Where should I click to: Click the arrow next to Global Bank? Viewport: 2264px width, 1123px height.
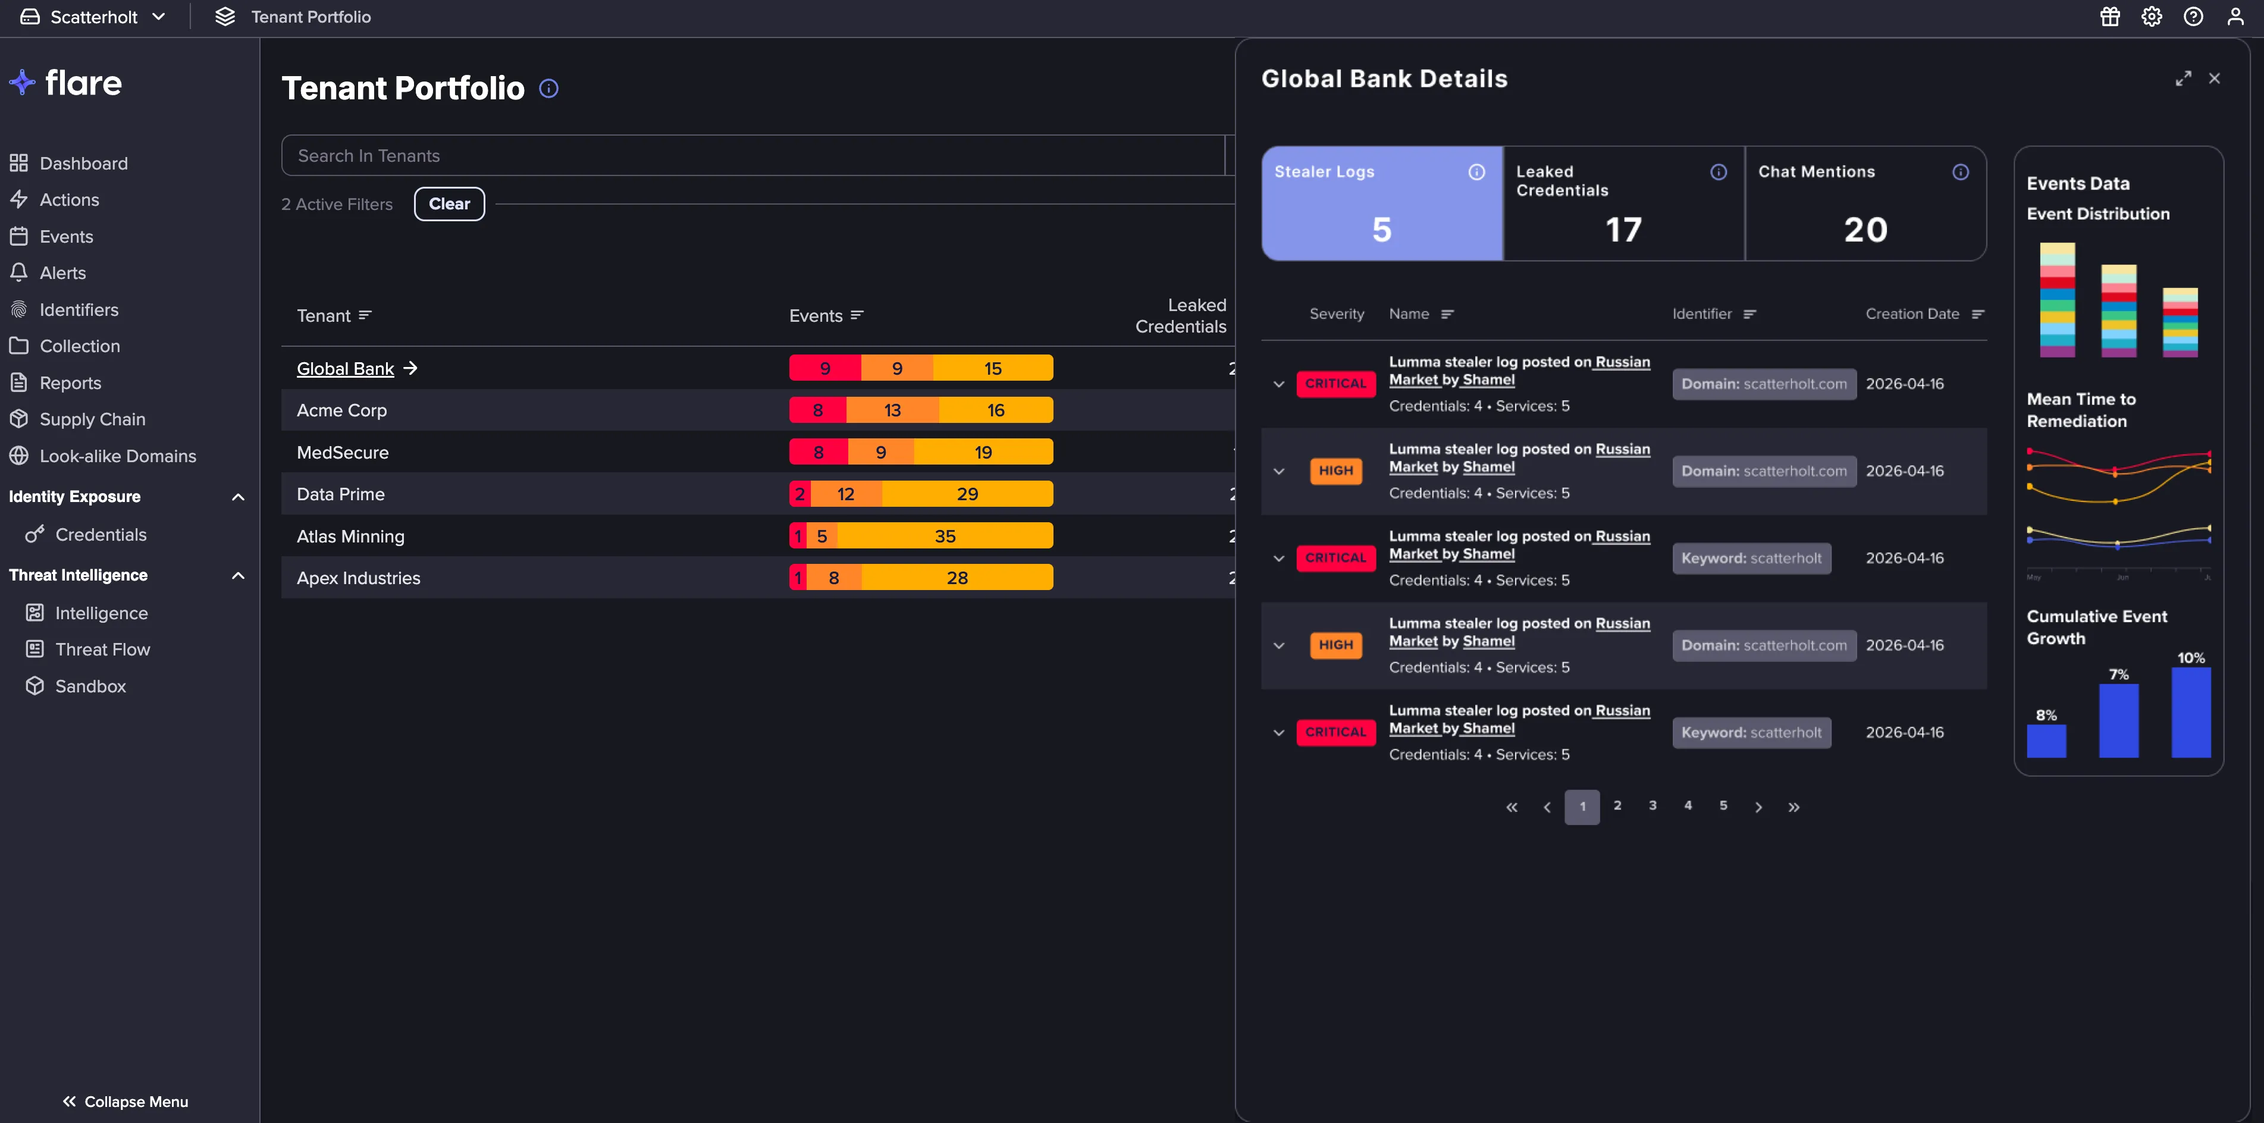[x=410, y=368]
